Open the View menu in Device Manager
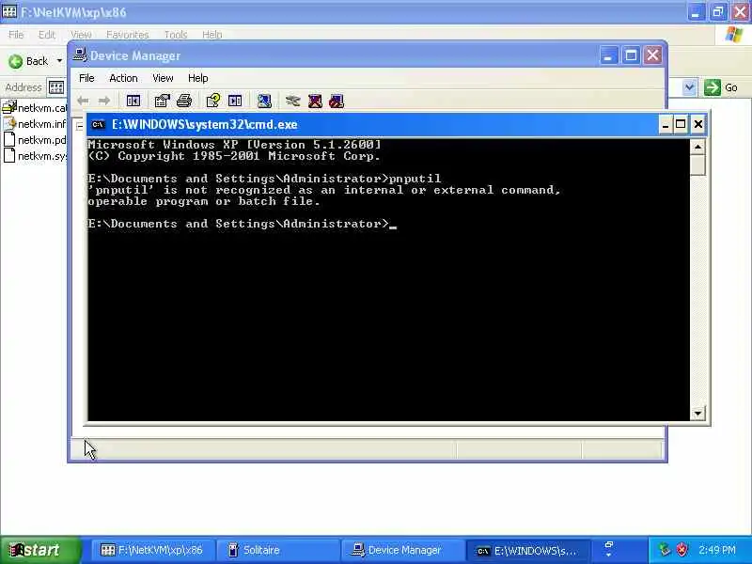752x564 pixels. 163,78
